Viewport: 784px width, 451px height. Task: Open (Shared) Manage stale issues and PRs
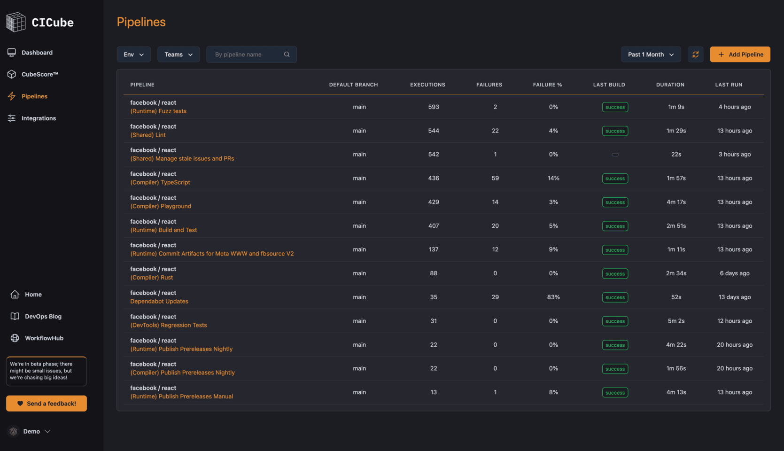[x=182, y=159]
